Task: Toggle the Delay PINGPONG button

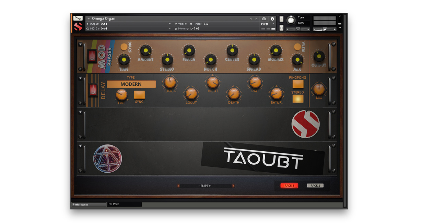Action: 298,84
